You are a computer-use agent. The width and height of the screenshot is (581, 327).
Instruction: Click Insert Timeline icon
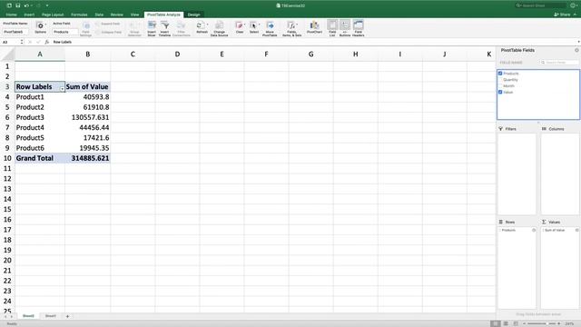(165, 25)
